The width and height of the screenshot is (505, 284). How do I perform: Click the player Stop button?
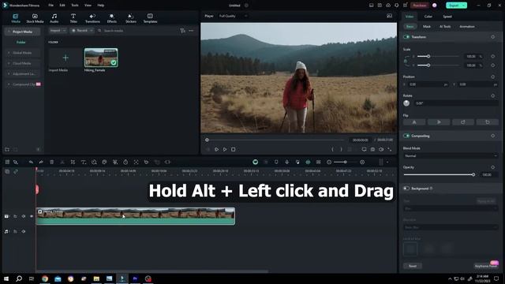[234, 149]
